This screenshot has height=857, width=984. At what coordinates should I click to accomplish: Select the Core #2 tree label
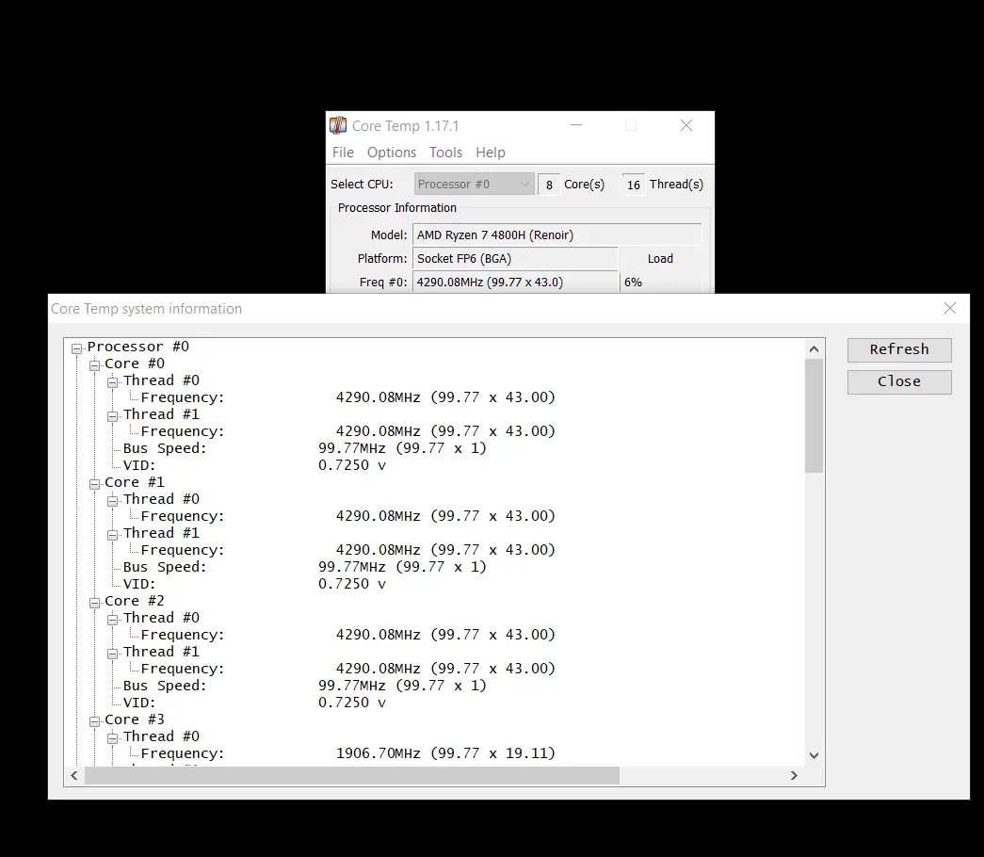click(x=135, y=601)
